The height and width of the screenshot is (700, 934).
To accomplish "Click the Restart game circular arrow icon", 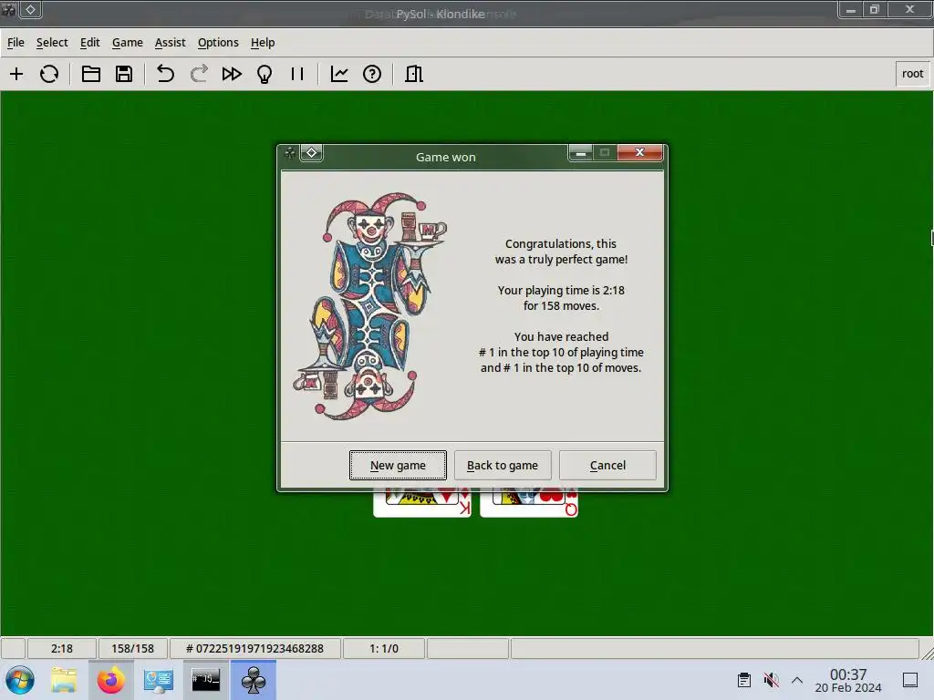I will pyautogui.click(x=49, y=74).
